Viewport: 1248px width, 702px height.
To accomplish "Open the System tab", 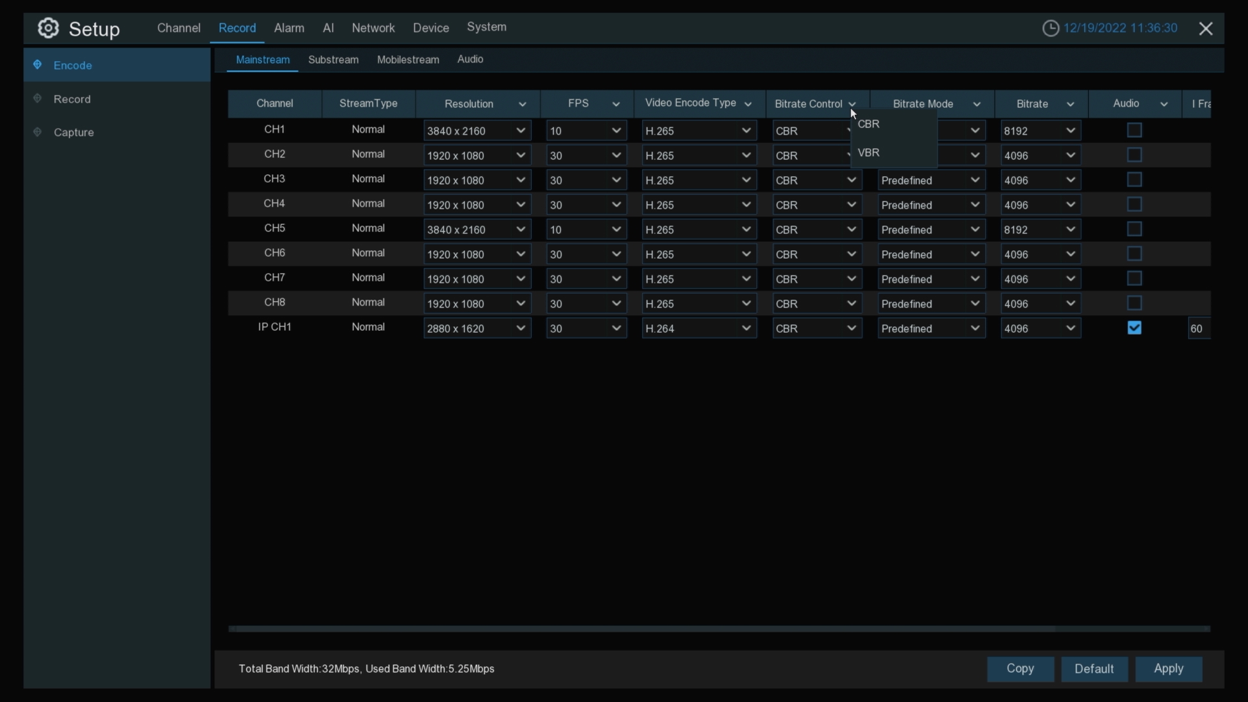I will point(487,27).
